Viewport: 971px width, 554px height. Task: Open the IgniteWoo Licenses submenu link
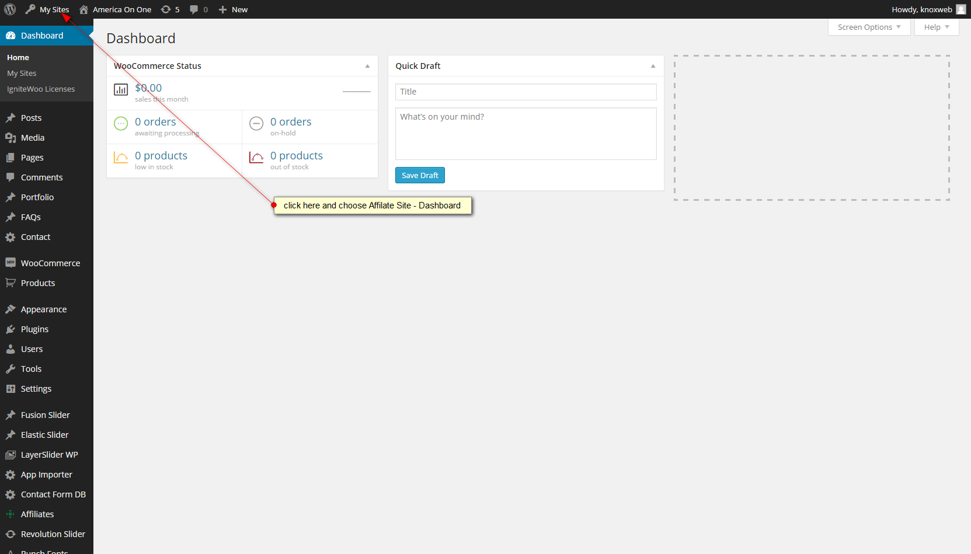[41, 89]
